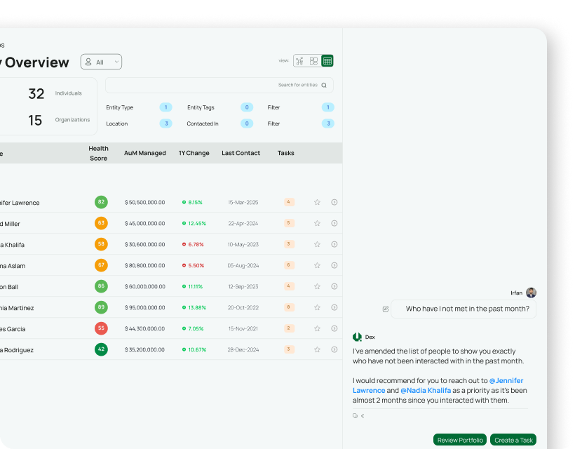Viewport: 575px width, 449px height.
Task: Click the Create a Task button
Action: tap(513, 440)
